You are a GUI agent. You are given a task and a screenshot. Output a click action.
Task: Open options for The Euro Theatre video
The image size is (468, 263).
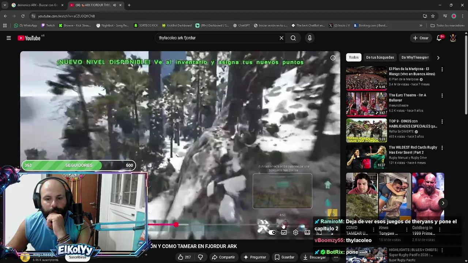442,96
